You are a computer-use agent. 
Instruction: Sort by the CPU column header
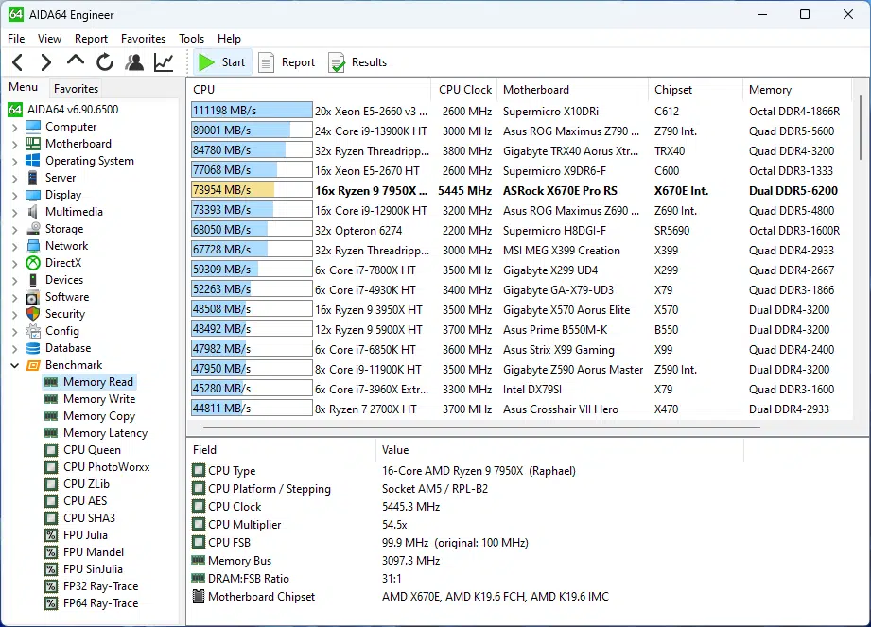309,90
